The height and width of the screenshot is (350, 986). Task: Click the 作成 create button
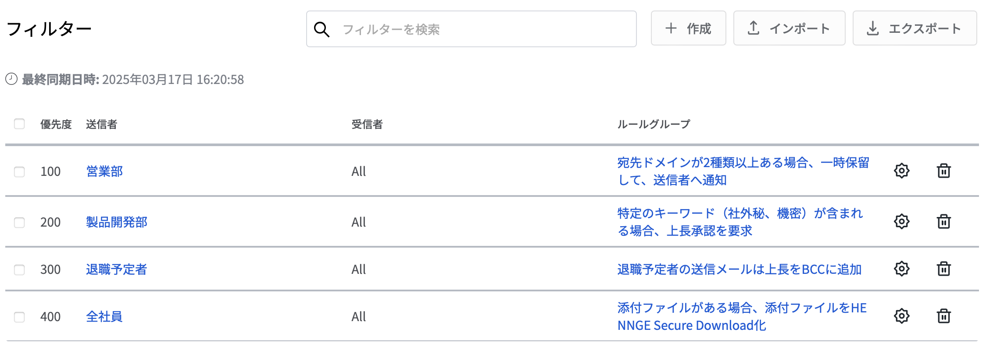(688, 28)
